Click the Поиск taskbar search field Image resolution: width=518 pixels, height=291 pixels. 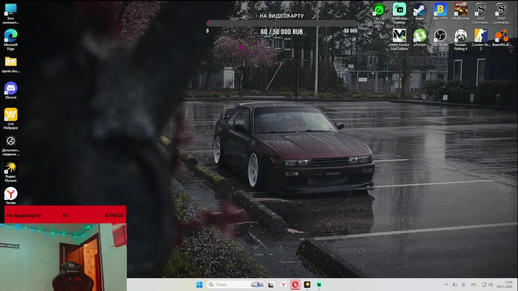pos(236,285)
